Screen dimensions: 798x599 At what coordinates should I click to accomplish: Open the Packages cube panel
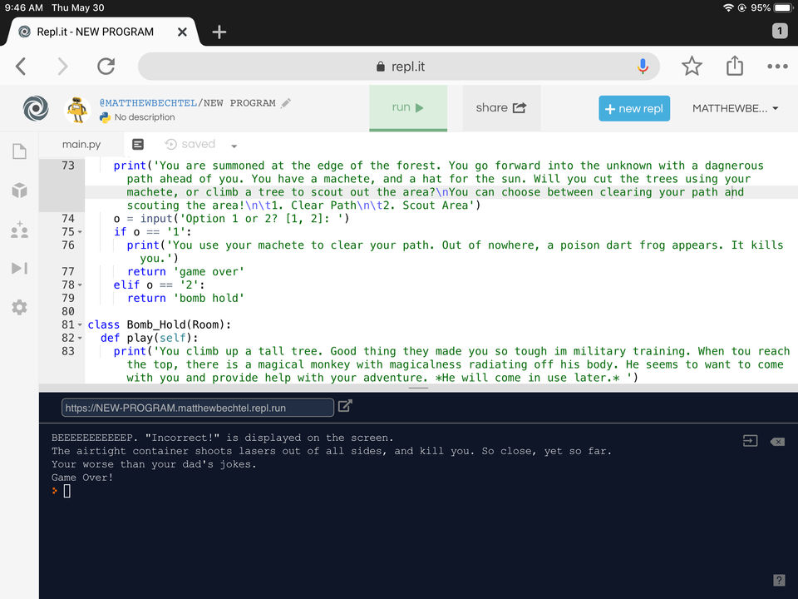click(x=19, y=190)
